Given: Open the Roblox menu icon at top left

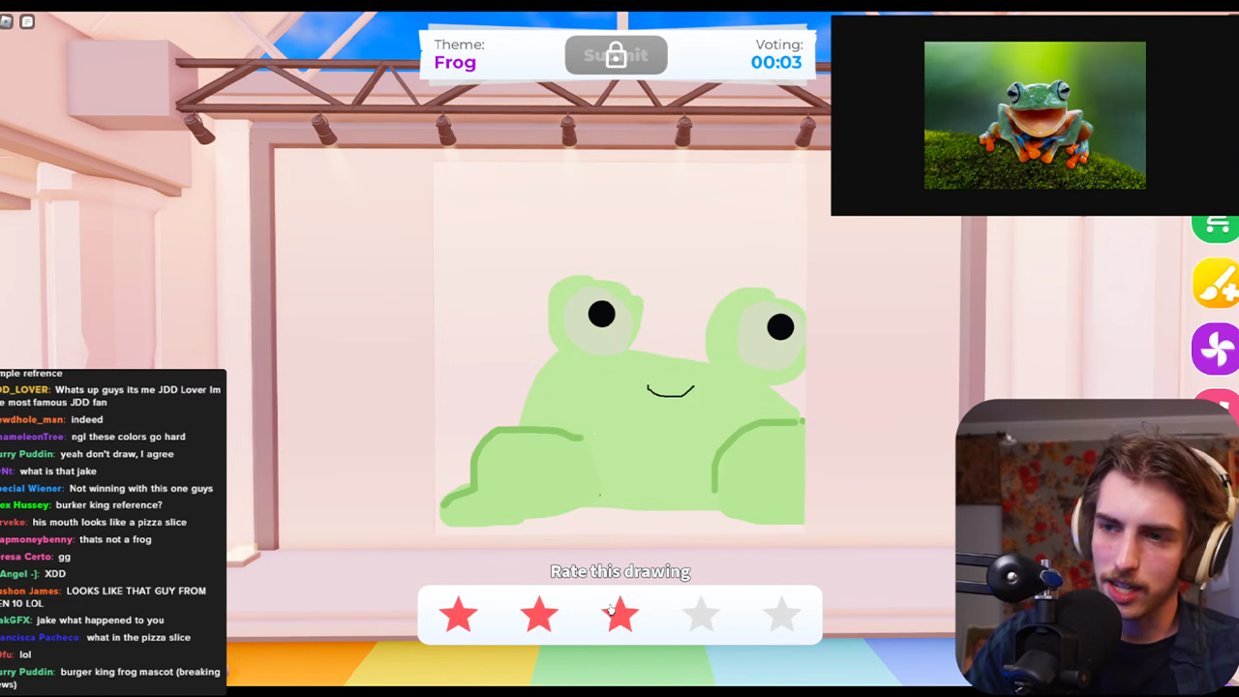Looking at the screenshot, I should tap(8, 21).
